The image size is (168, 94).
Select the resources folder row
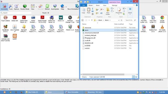pos(110,28)
